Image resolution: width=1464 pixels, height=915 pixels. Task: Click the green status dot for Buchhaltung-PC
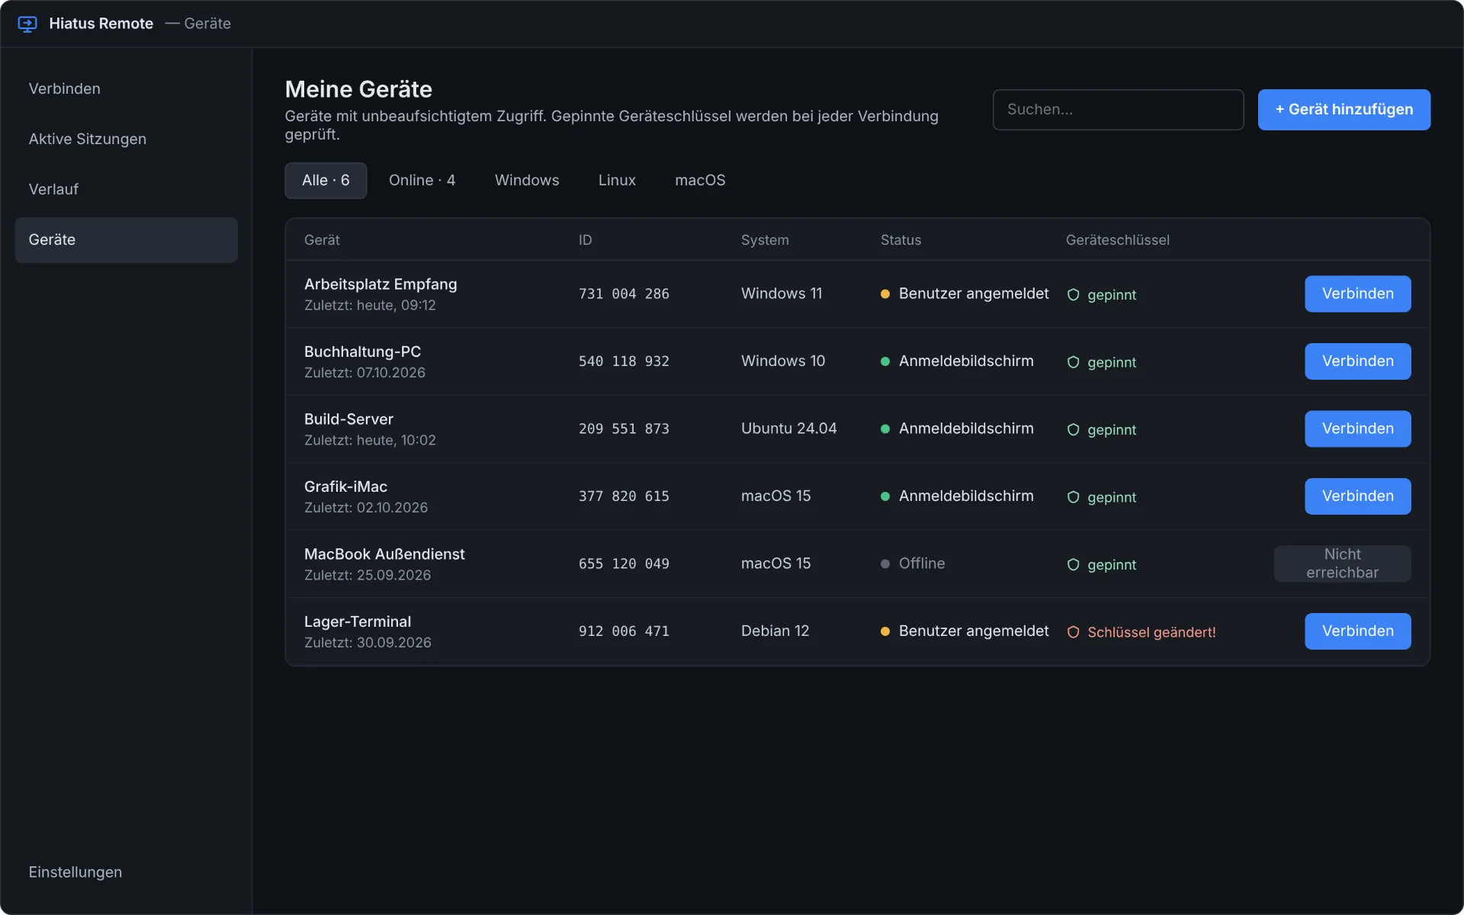(885, 361)
